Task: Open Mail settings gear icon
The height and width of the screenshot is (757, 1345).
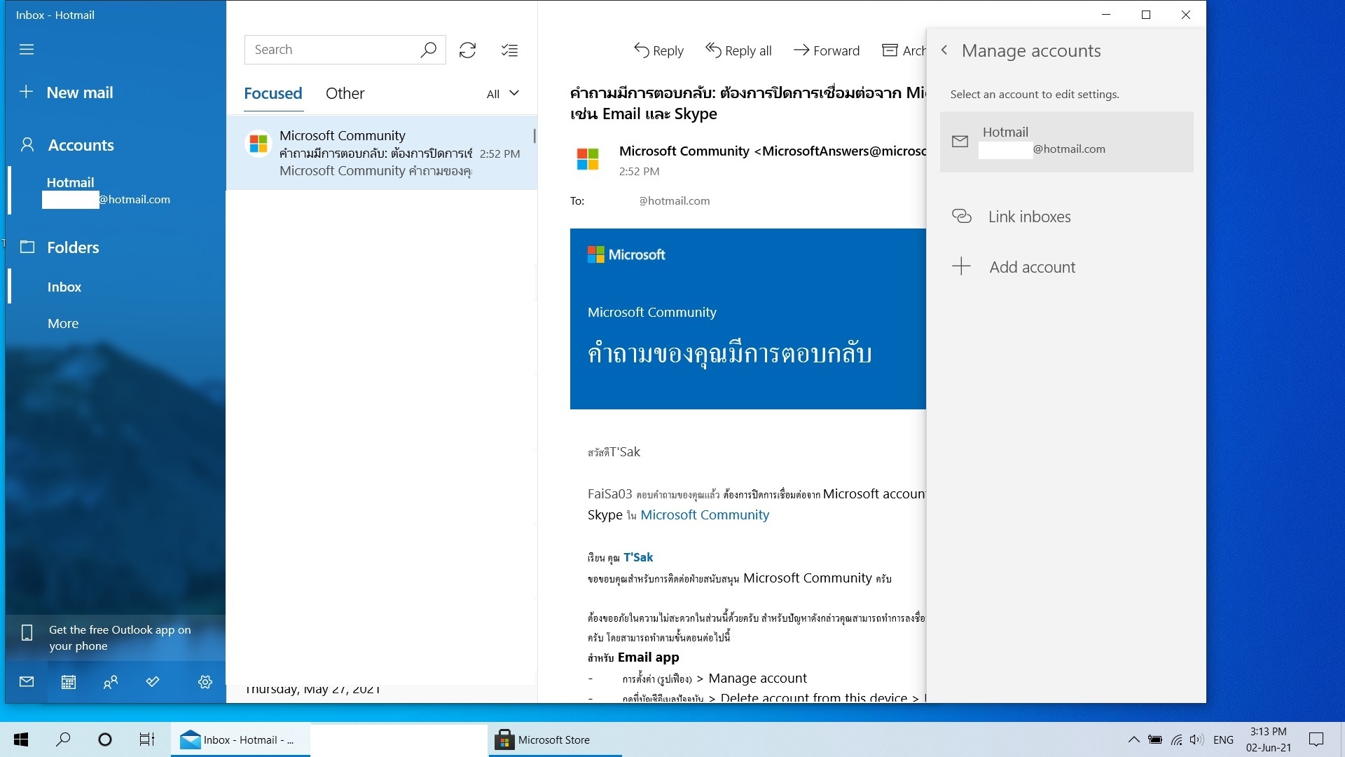Action: point(205,682)
